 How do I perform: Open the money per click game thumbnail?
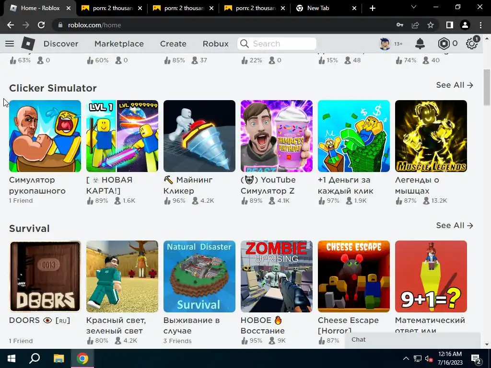point(354,136)
